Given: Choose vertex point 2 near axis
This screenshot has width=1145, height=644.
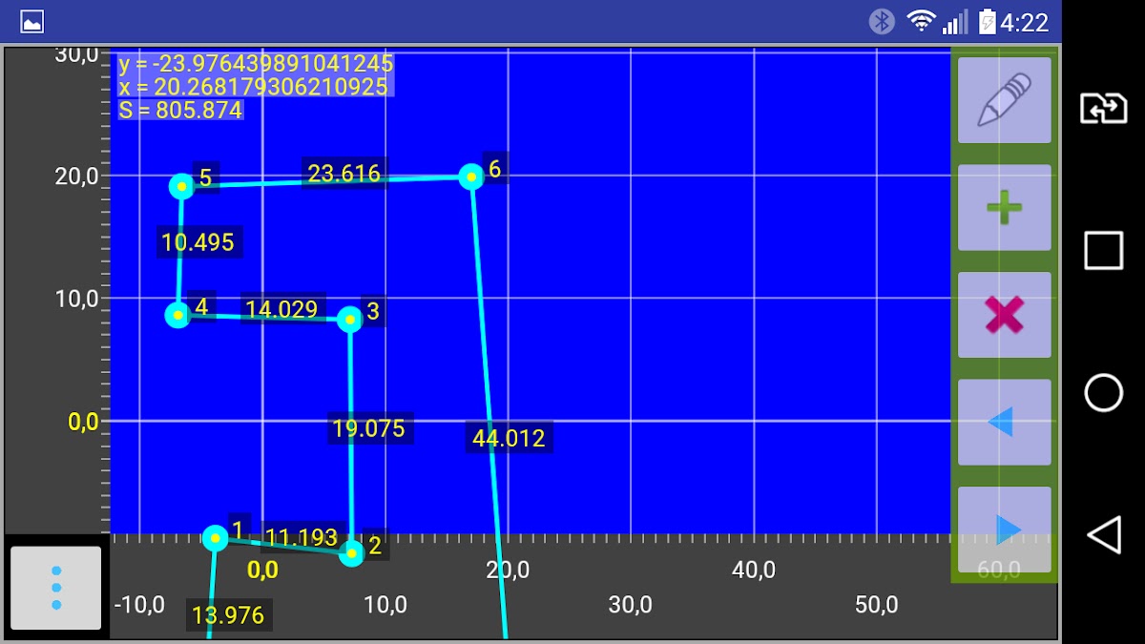Looking at the screenshot, I should pyautogui.click(x=352, y=552).
